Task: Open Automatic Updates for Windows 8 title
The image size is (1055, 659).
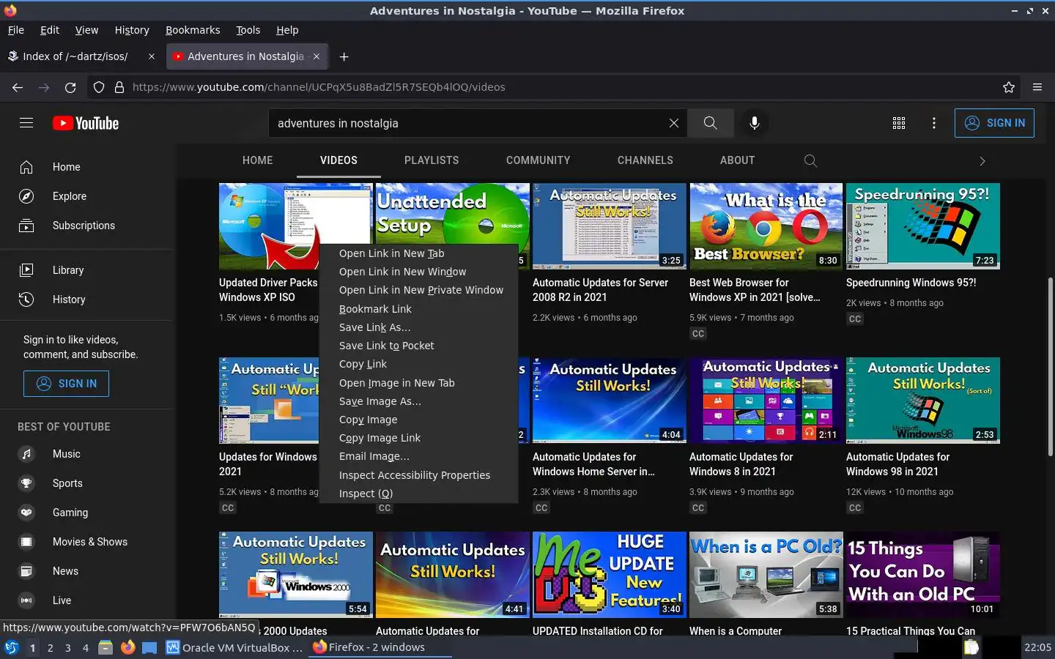Action: click(x=741, y=464)
